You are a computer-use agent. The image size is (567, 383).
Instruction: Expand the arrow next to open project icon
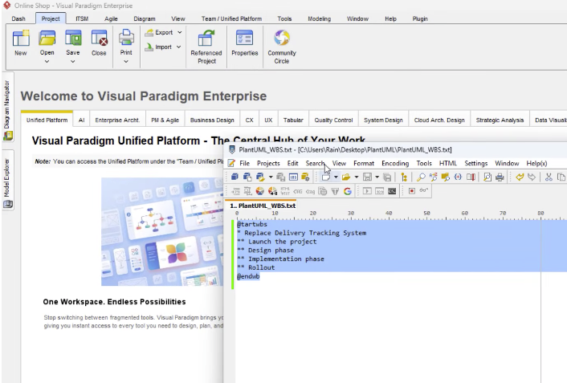pos(271,177)
